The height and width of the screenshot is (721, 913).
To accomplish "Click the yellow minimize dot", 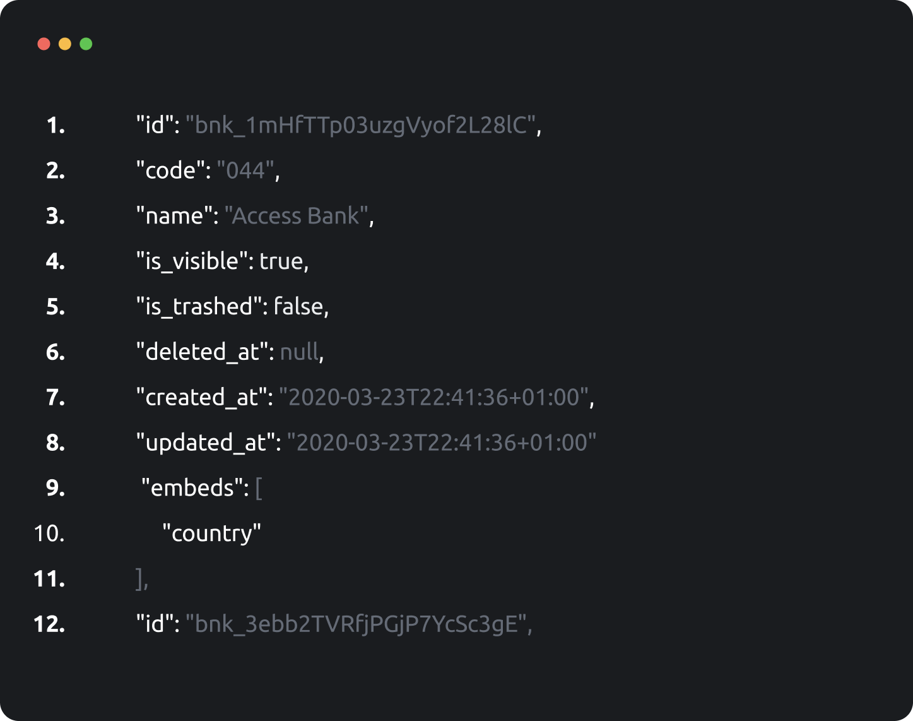I will [65, 44].
